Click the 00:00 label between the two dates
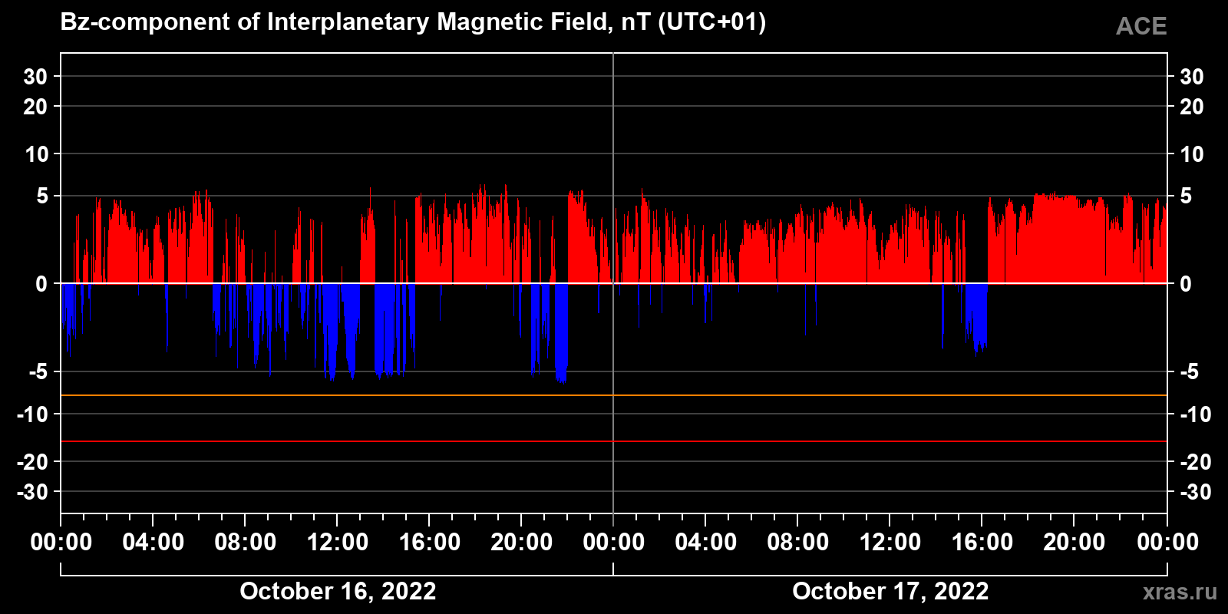This screenshot has height=614, width=1228. pyautogui.click(x=614, y=543)
